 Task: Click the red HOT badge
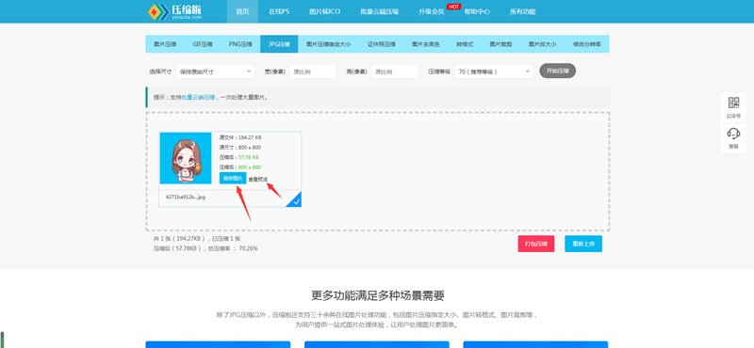(x=453, y=7)
